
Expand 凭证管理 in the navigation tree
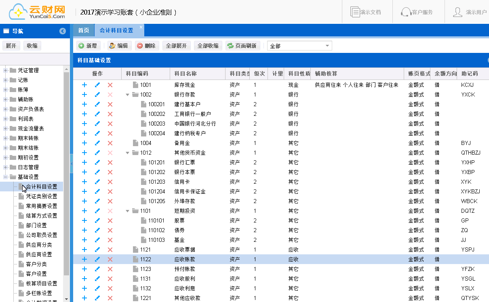coord(6,70)
